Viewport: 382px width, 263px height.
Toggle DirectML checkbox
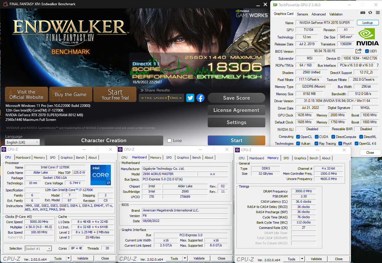pos(361,137)
